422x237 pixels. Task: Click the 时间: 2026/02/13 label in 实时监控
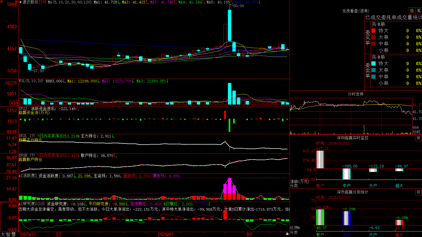click(x=333, y=143)
